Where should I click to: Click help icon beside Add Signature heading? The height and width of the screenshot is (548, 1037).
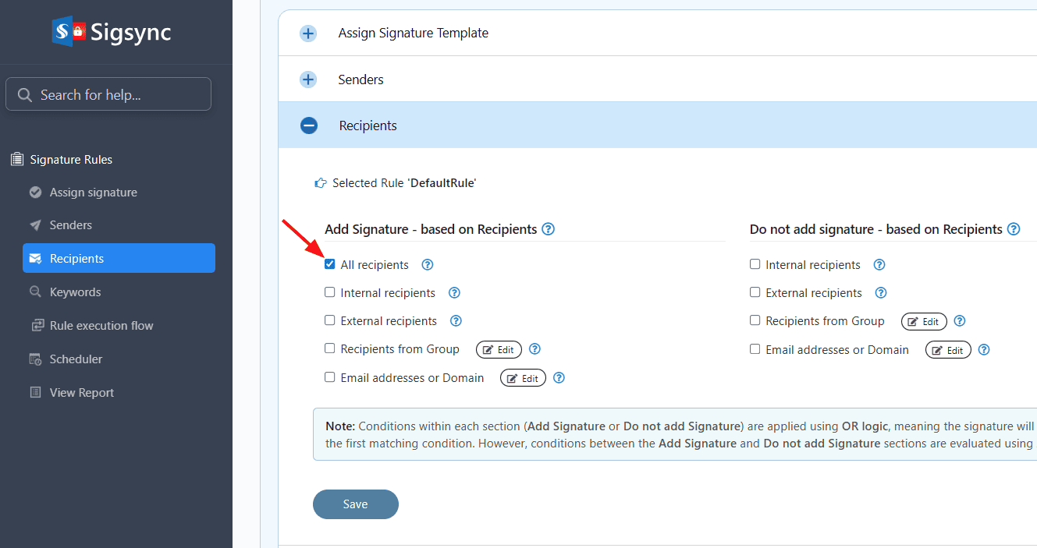[549, 229]
